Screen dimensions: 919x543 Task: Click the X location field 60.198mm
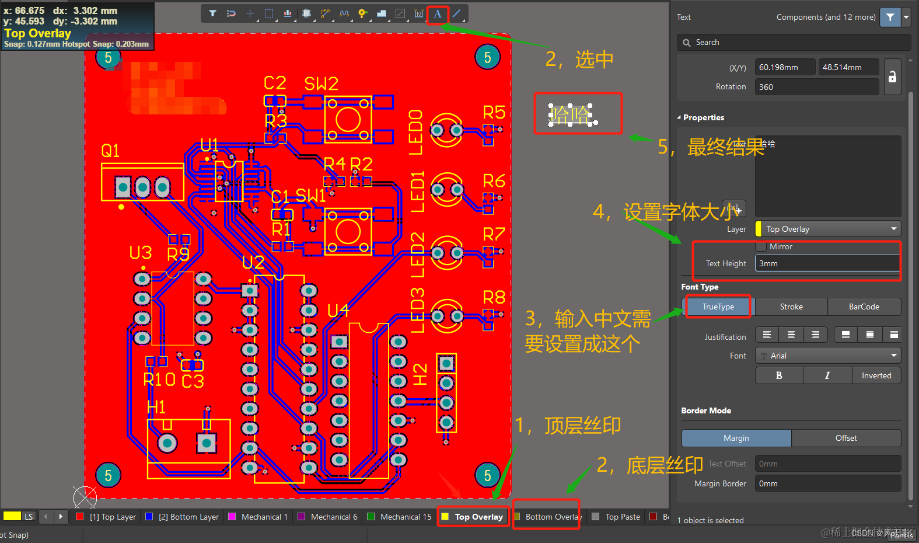point(785,67)
